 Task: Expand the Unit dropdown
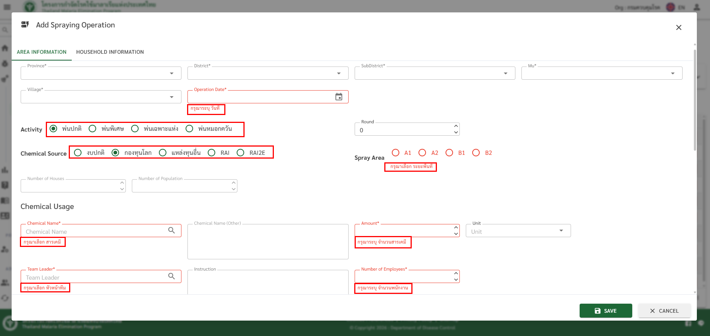click(561, 231)
